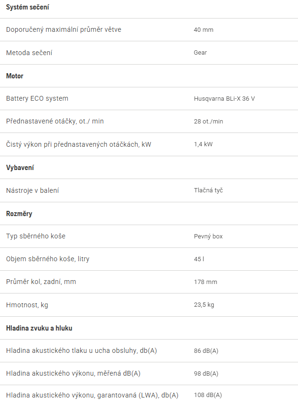Click the Husqvarna BLi-X 36 V value
This screenshot has height=407, width=298.
click(x=224, y=99)
